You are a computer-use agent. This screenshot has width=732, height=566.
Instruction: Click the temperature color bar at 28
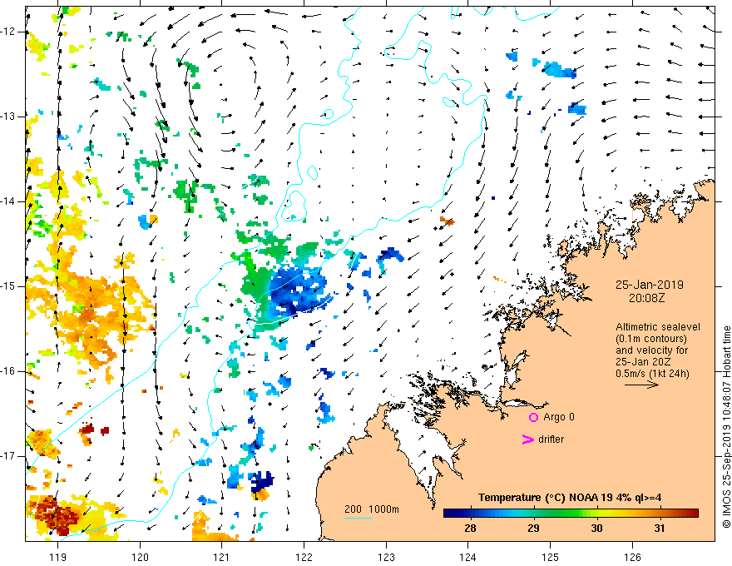470,514
